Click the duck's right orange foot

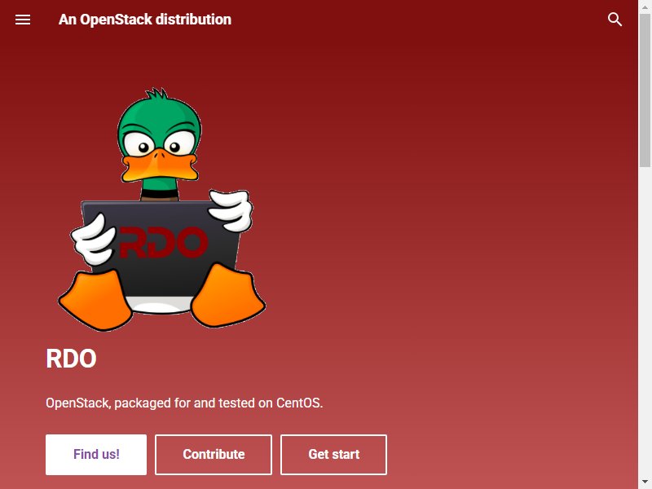click(x=227, y=296)
